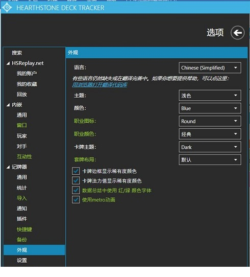Click the HSReplay.net sidebar heading

28,63
